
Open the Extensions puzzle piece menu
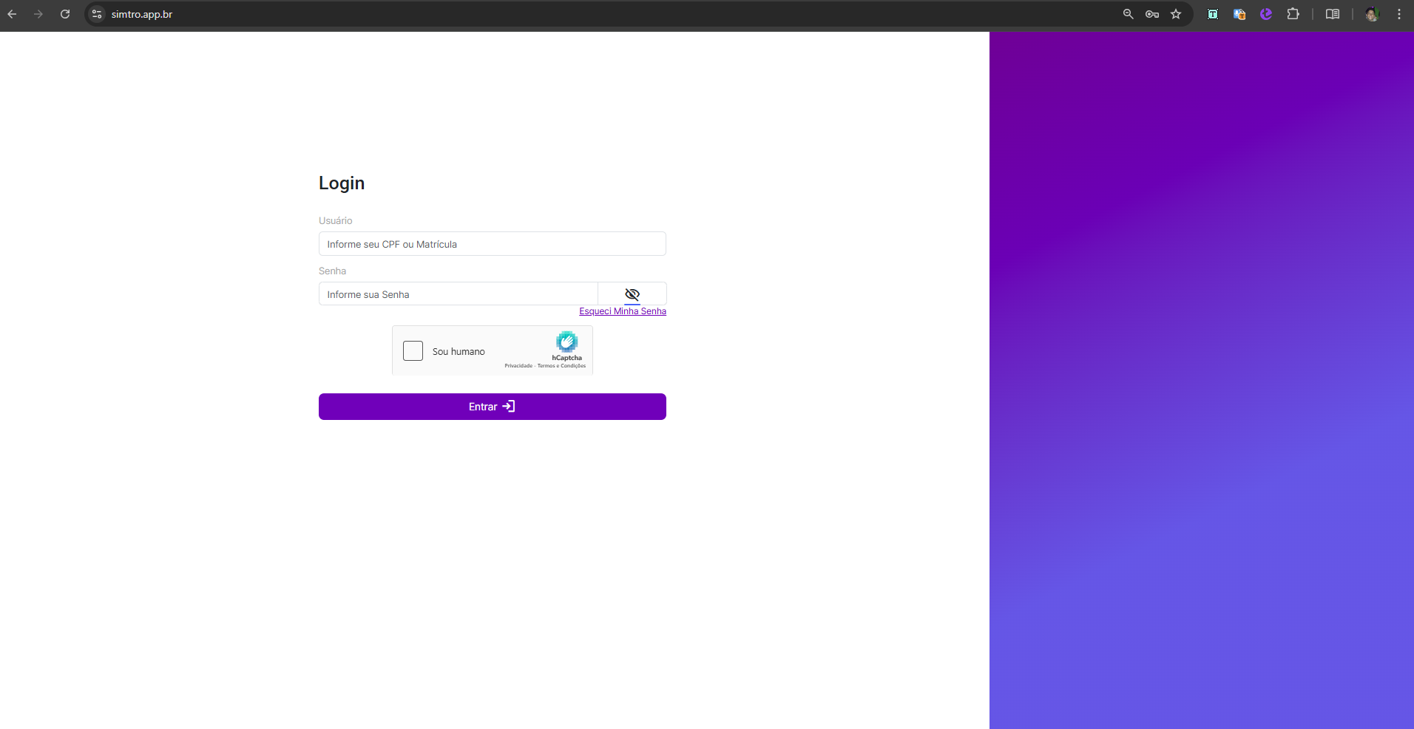[x=1293, y=14]
